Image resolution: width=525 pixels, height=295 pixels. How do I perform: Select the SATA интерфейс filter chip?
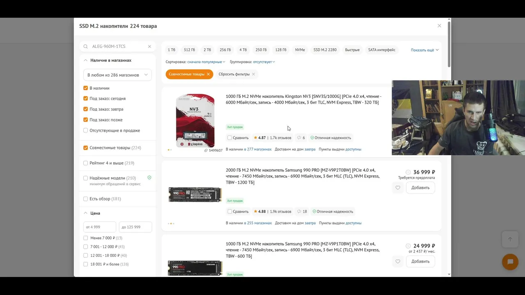382,50
